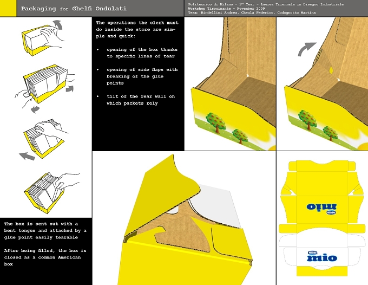This screenshot has height=285, width=368.
Task: Click the 'bent tongue' description paragraph
Action: (x=45, y=230)
